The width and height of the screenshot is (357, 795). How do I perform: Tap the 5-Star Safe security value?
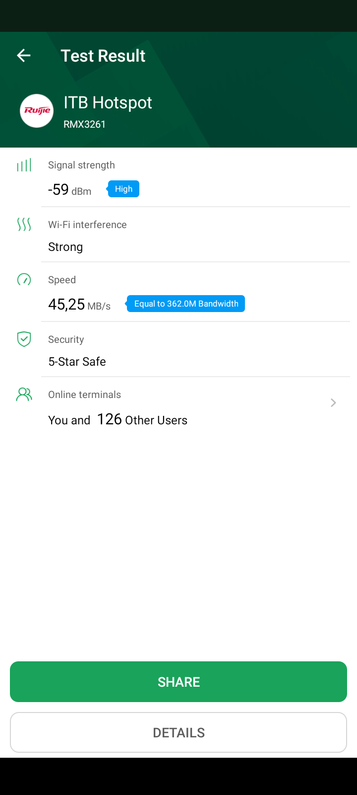click(77, 362)
